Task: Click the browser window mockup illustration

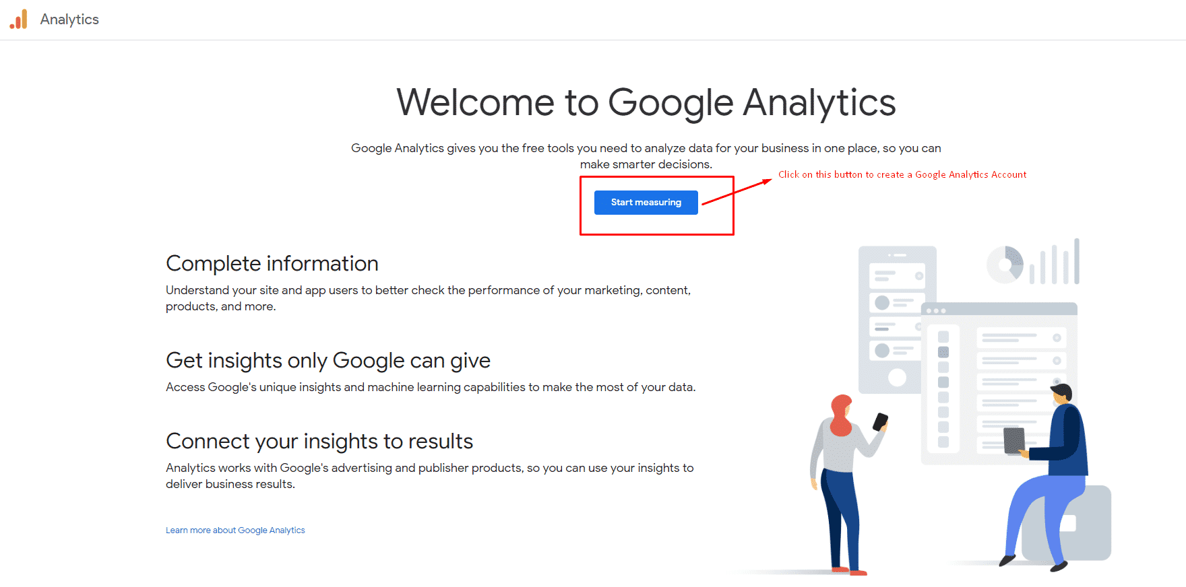Action: 999,384
